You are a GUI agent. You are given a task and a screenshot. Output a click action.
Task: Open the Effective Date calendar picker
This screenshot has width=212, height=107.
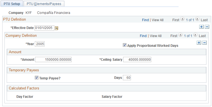click(57, 28)
